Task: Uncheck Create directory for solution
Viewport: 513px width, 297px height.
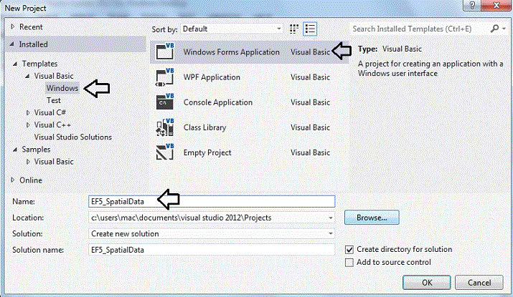Action: tap(349, 250)
